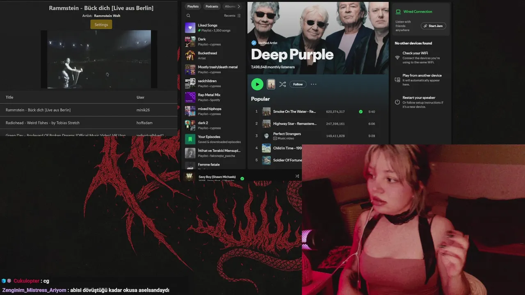Image resolution: width=525 pixels, height=295 pixels.
Task: Open the Recents sort list icon
Action: pos(239,16)
